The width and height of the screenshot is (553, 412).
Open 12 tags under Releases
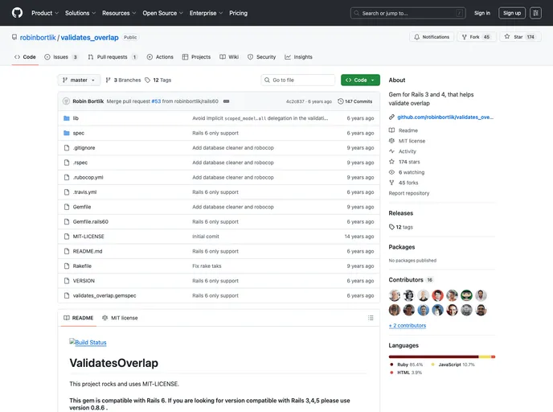pyautogui.click(x=400, y=227)
